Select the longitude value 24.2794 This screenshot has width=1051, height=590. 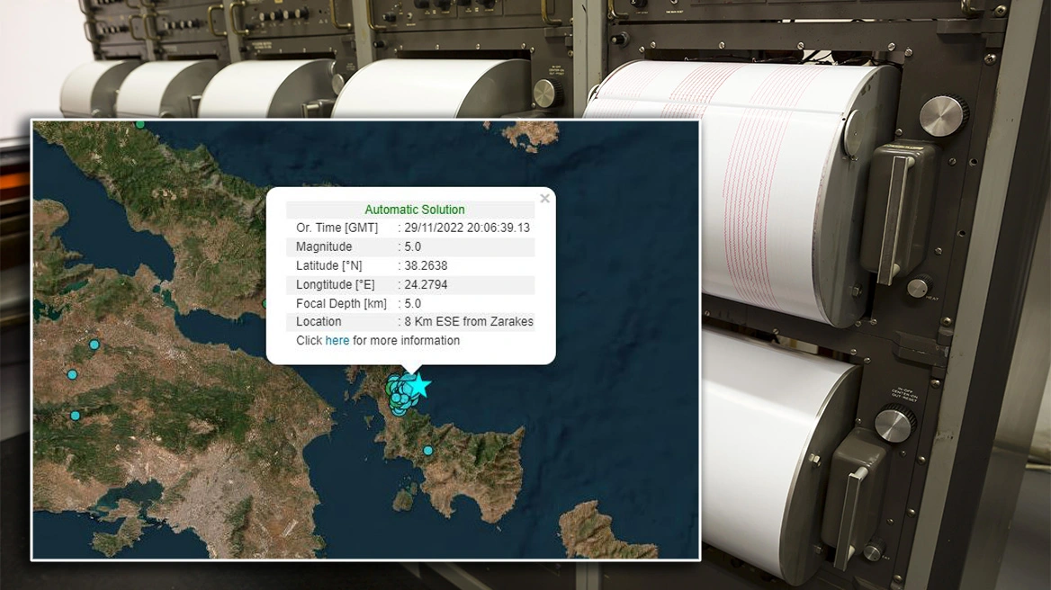(x=426, y=285)
